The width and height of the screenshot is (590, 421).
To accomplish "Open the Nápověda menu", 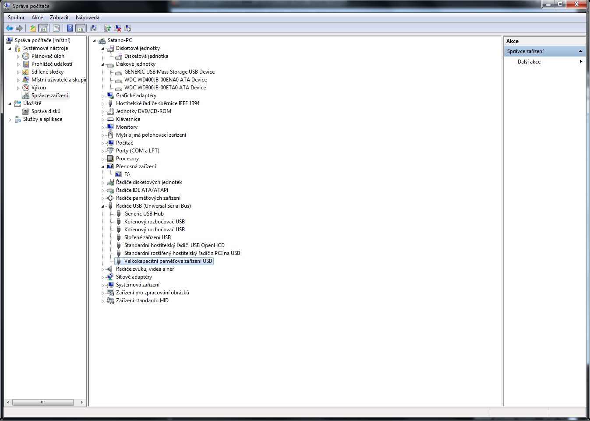I will pyautogui.click(x=88, y=18).
